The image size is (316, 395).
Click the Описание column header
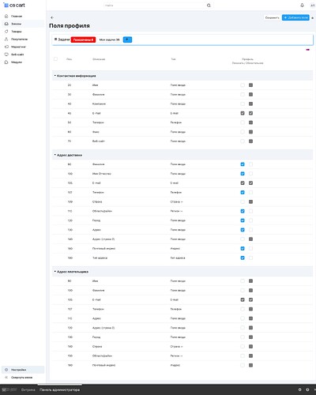point(99,59)
